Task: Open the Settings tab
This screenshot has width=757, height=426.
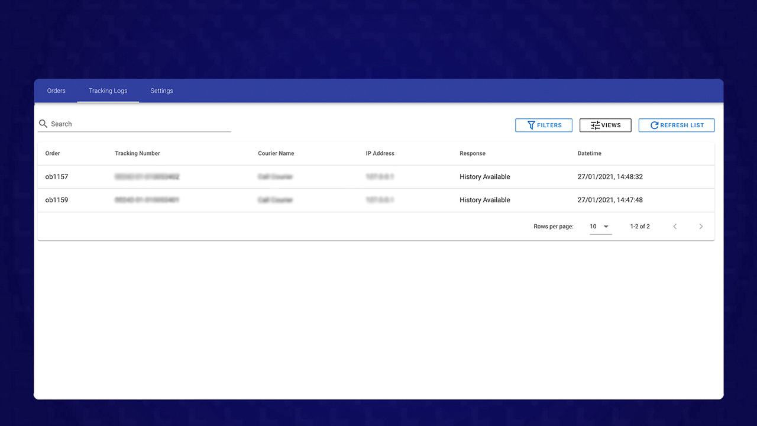Action: (161, 91)
